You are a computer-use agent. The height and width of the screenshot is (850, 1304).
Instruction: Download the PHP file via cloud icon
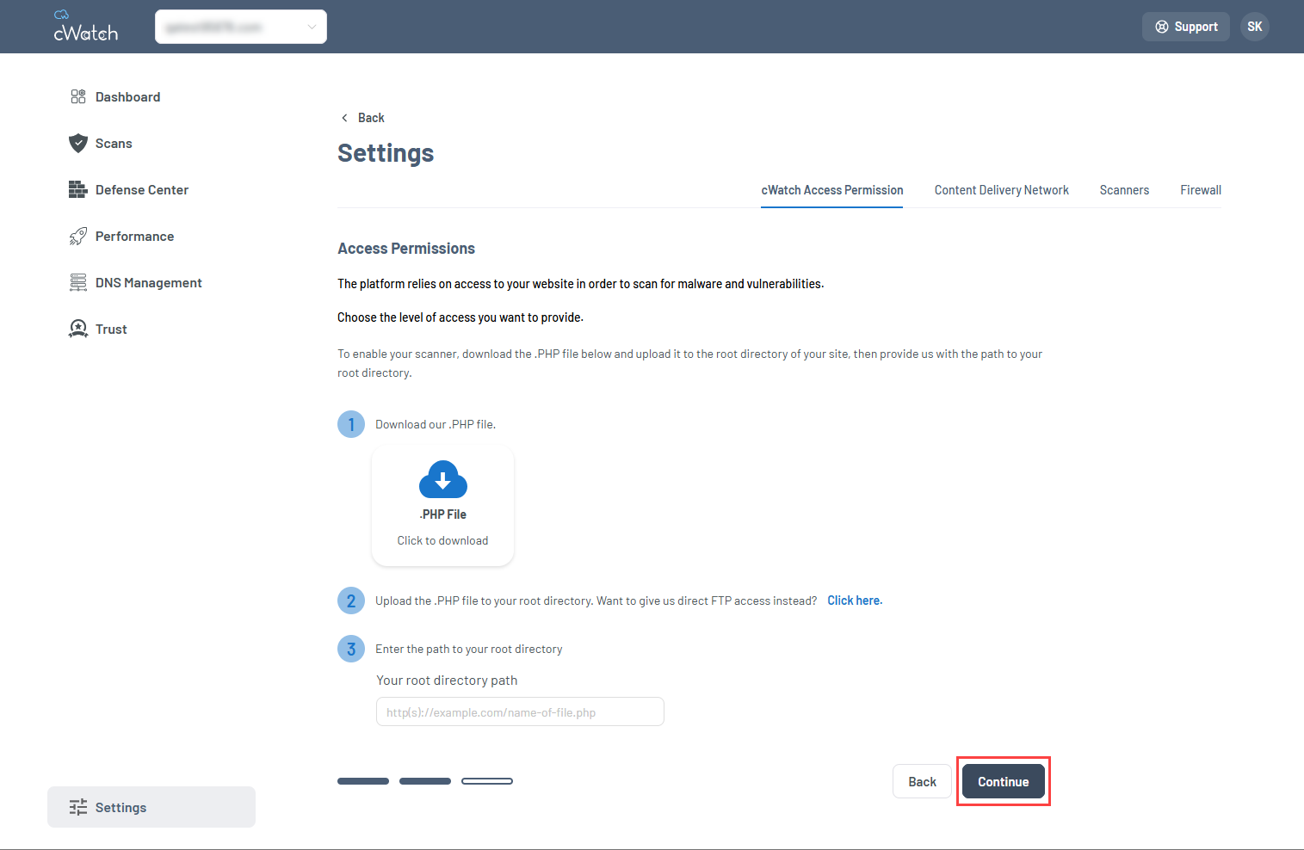[442, 480]
